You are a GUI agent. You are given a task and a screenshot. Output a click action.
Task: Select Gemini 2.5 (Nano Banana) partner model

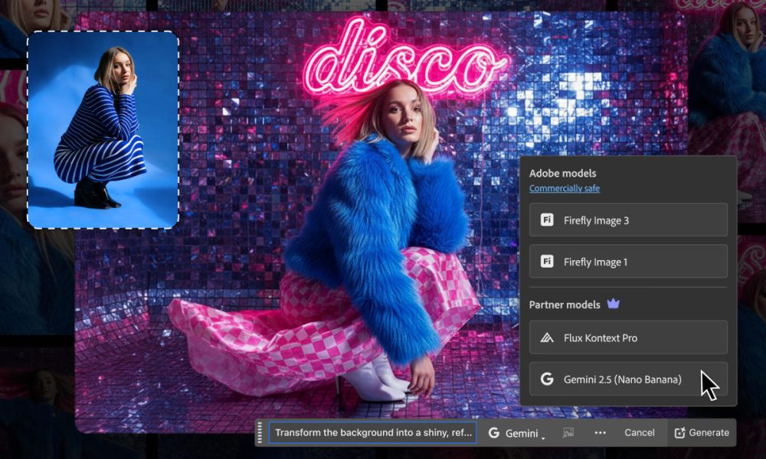click(x=628, y=379)
